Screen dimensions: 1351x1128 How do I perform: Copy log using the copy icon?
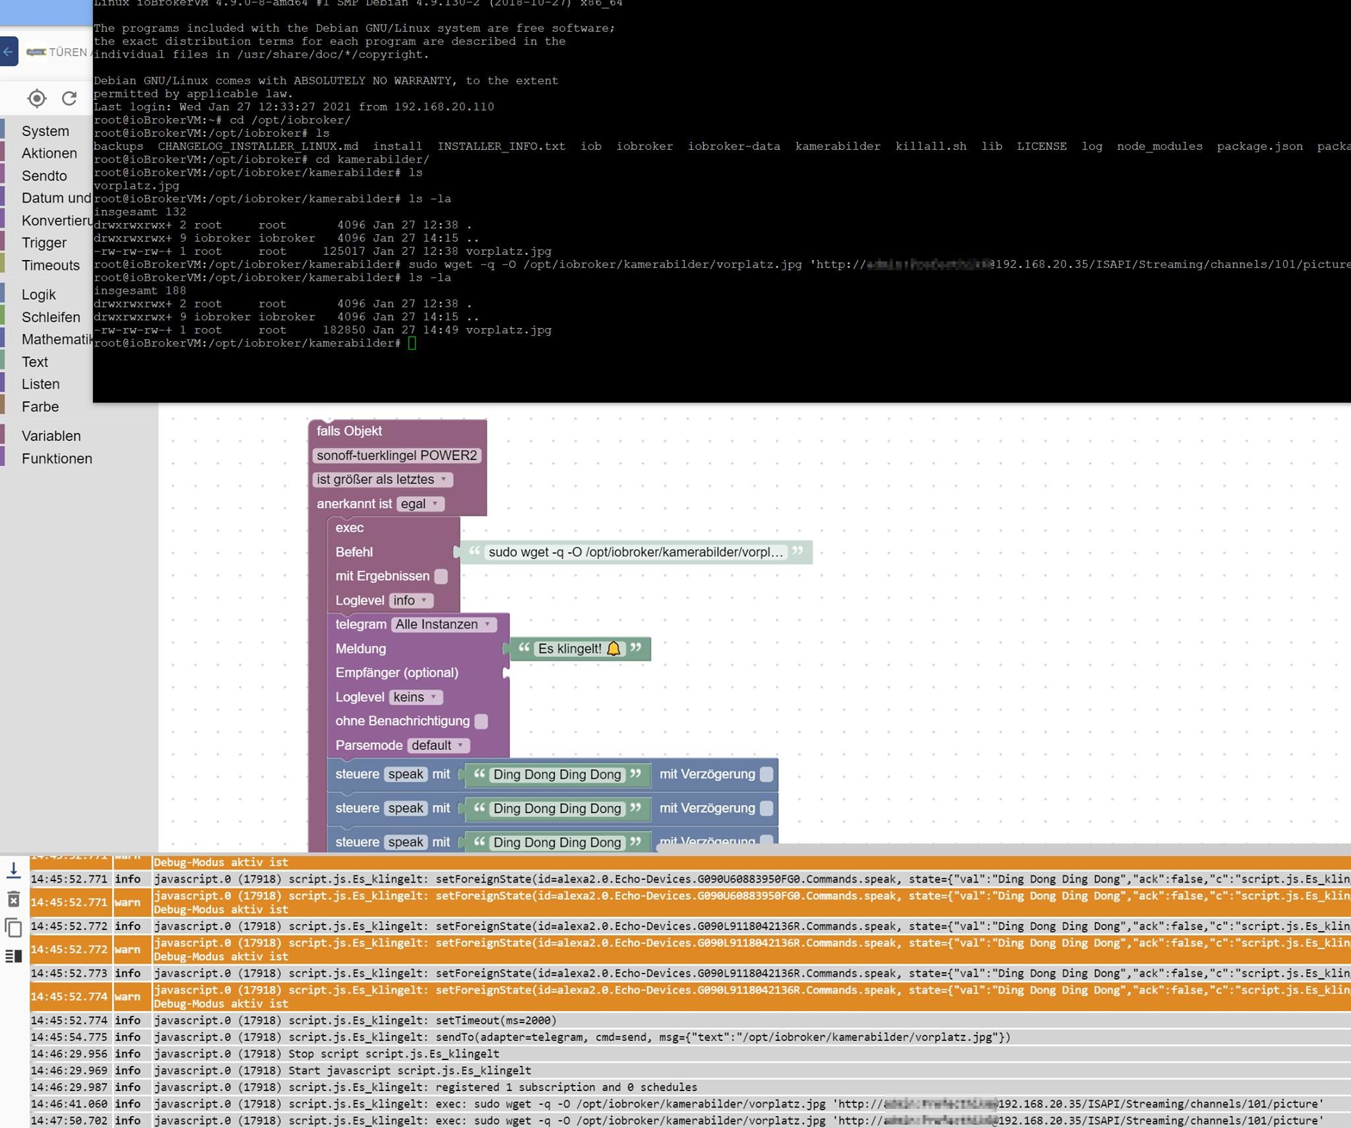13,927
